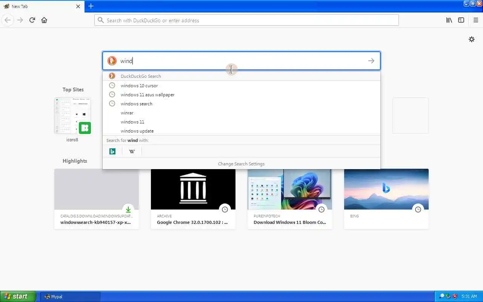Open the icons8 top site thumbnail
This screenshot has width=483, height=302.
pos(72,116)
